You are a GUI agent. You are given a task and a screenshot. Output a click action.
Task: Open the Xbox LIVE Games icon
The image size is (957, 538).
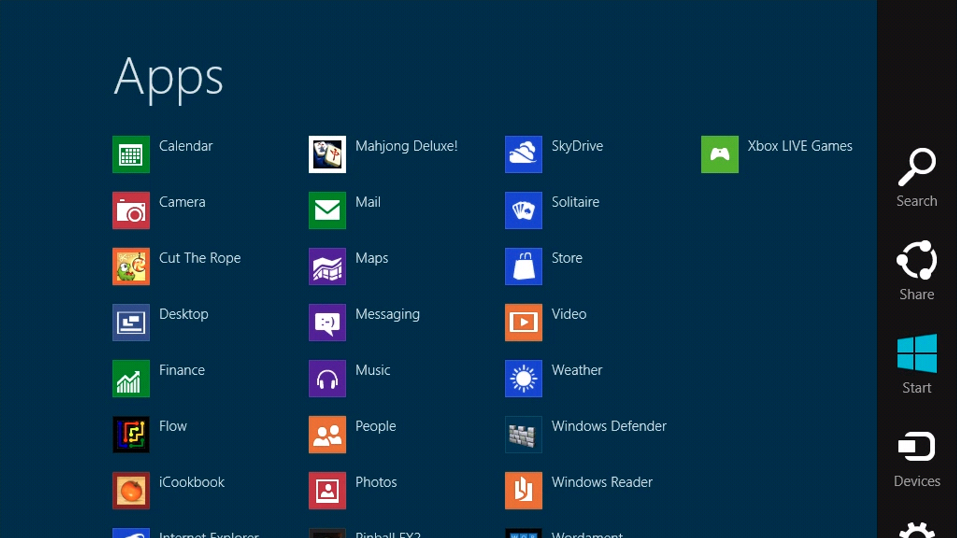720,154
